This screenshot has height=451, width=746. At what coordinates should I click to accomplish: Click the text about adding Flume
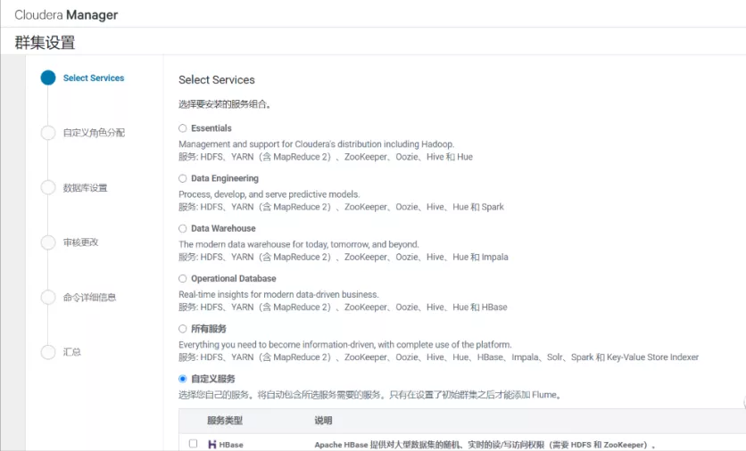(x=370, y=395)
